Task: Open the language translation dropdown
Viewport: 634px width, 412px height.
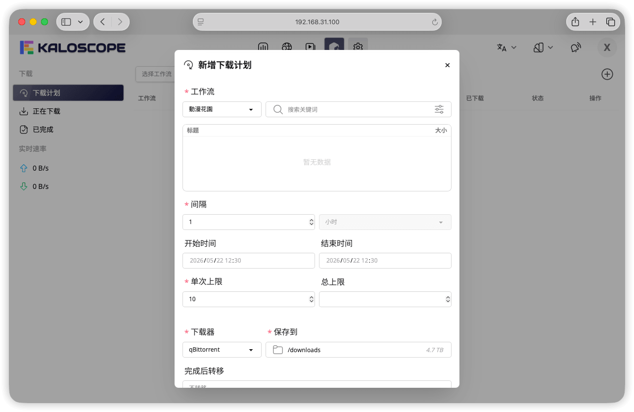Action: click(x=507, y=47)
